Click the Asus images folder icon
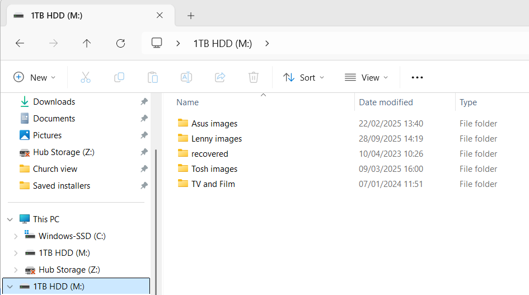This screenshot has width=529, height=295. pyautogui.click(x=183, y=123)
